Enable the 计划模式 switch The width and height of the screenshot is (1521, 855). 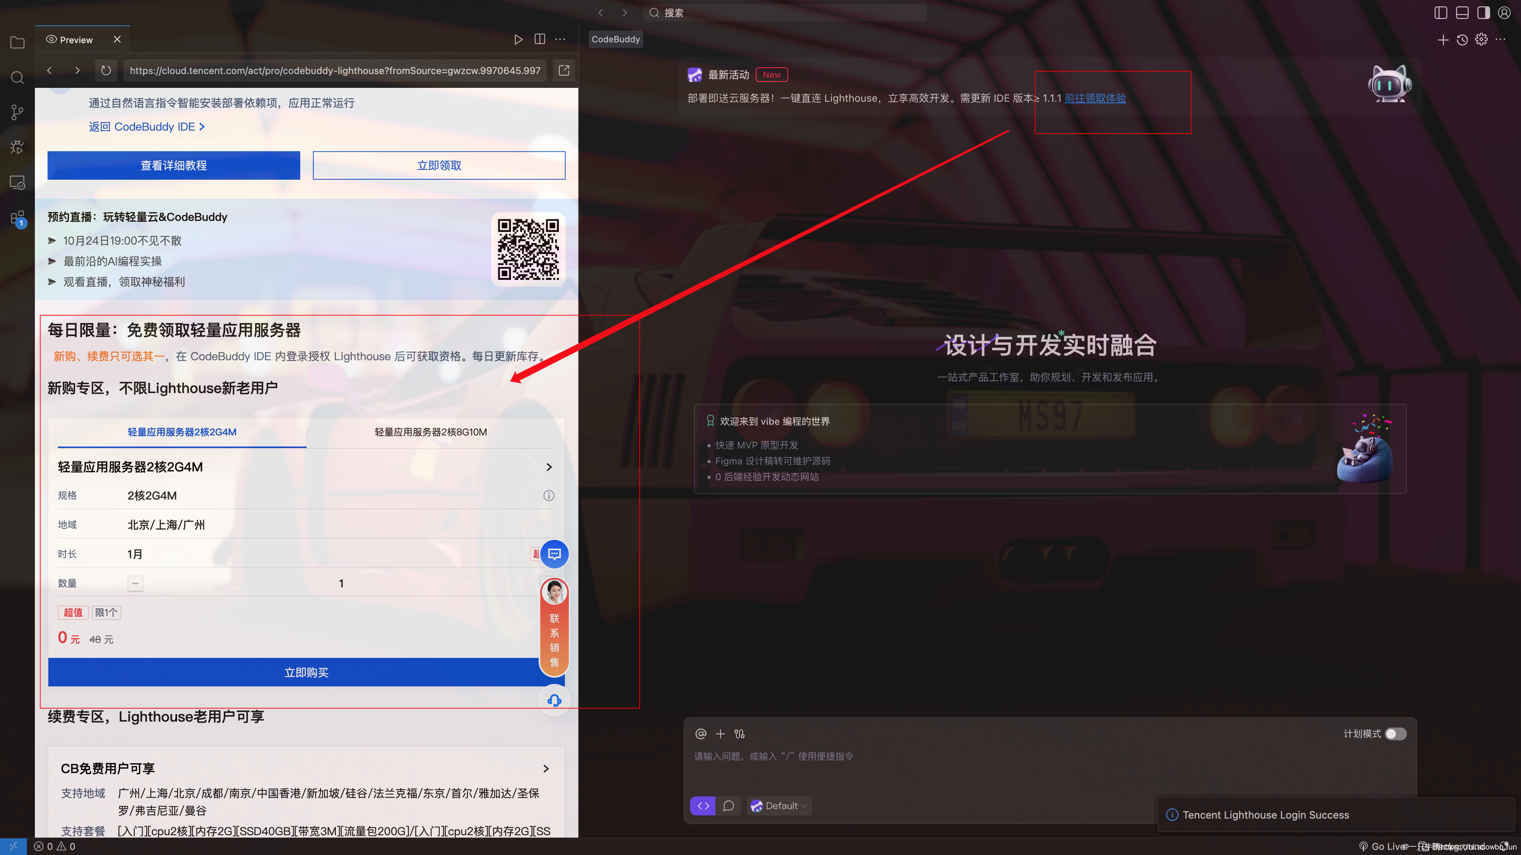point(1395,733)
